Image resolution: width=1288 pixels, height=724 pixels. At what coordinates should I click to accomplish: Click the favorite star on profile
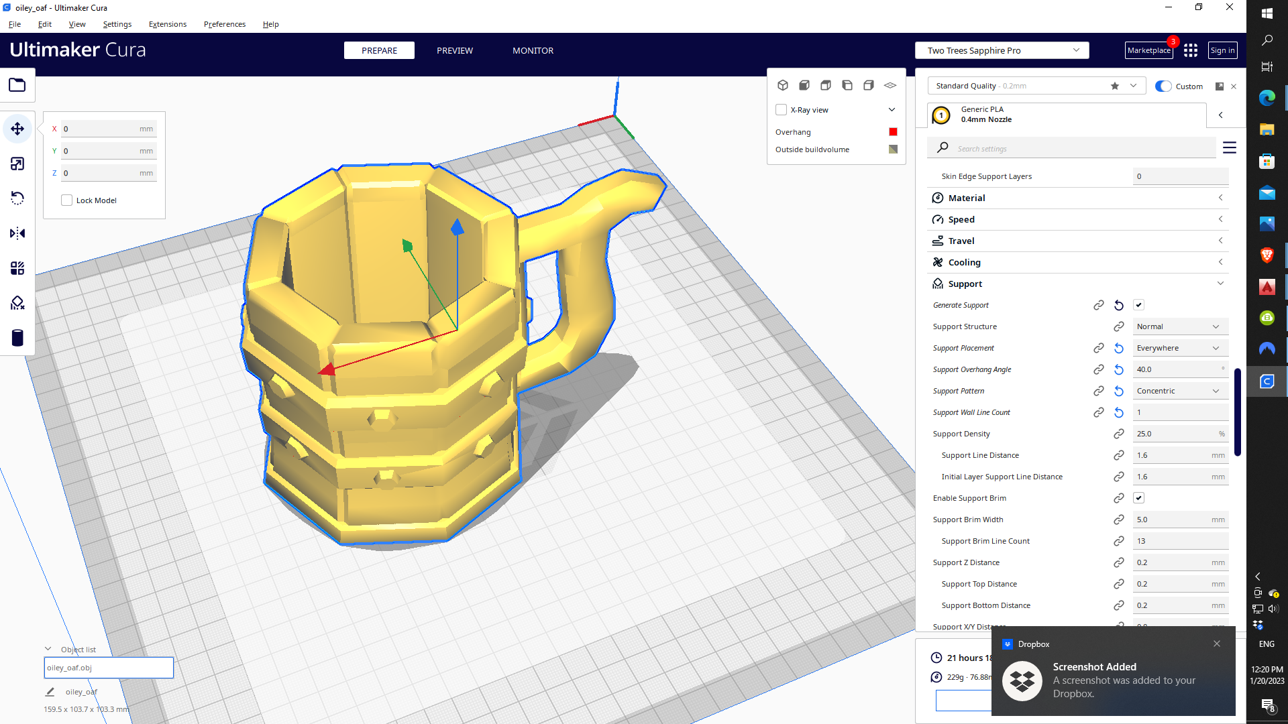(1115, 86)
